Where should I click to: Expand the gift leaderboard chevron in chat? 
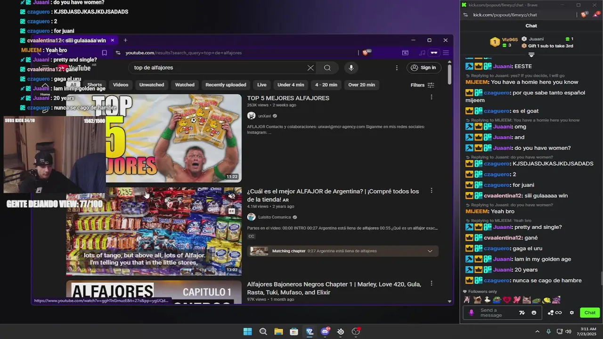coord(531,55)
